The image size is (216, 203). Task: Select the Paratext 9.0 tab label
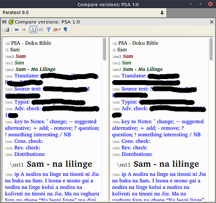(16, 12)
